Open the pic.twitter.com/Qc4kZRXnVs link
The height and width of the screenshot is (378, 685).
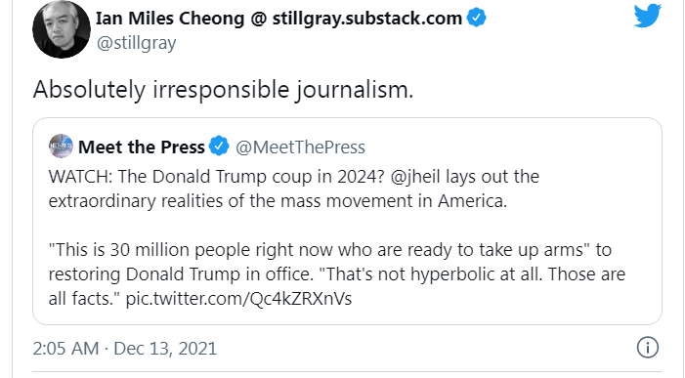pyautogui.click(x=238, y=299)
